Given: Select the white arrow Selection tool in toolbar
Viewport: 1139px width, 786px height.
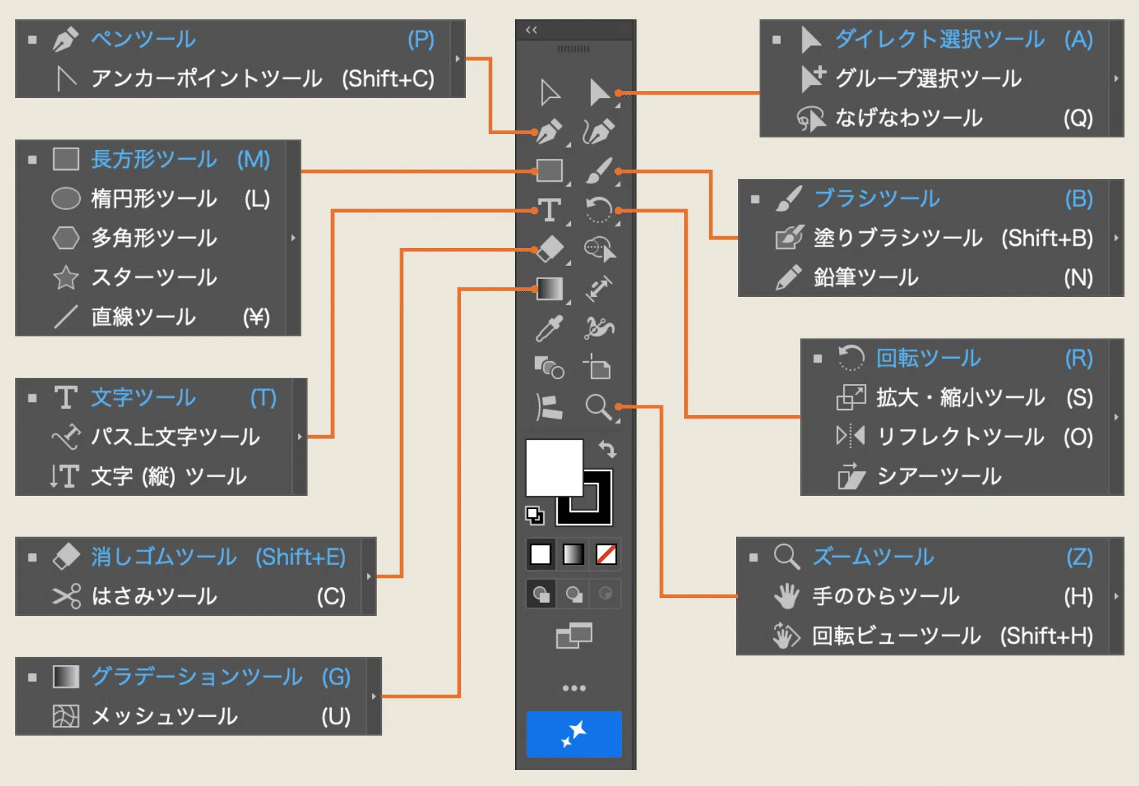Looking at the screenshot, I should tap(550, 93).
